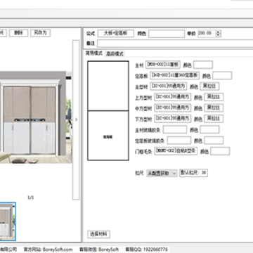Select the wardrobe thumbnail below the preview

click(8, 221)
